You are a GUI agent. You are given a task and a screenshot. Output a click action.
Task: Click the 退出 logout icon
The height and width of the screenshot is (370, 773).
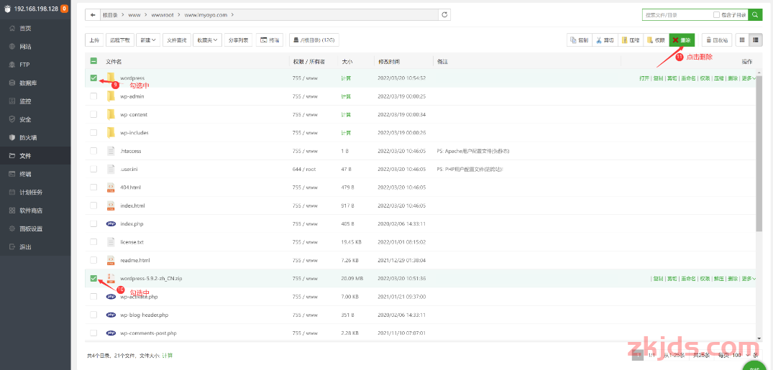tap(12, 247)
